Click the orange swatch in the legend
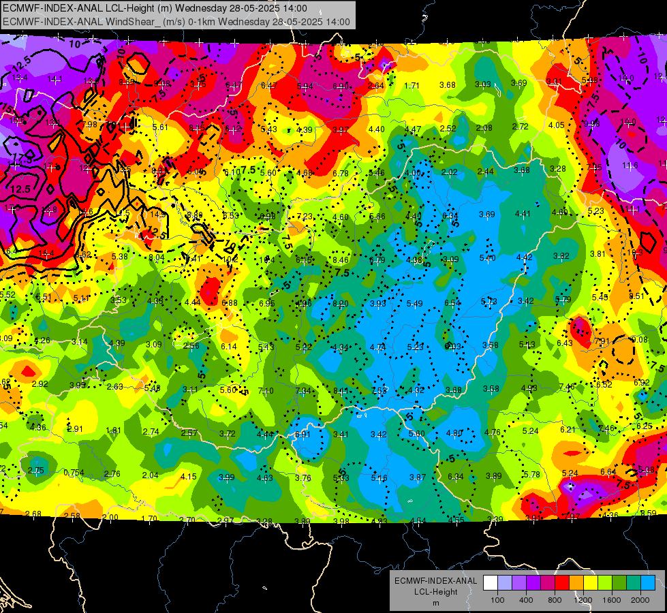This screenshot has width=667, height=613. [x=576, y=583]
